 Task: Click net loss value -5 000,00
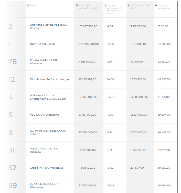pos(136,62)
